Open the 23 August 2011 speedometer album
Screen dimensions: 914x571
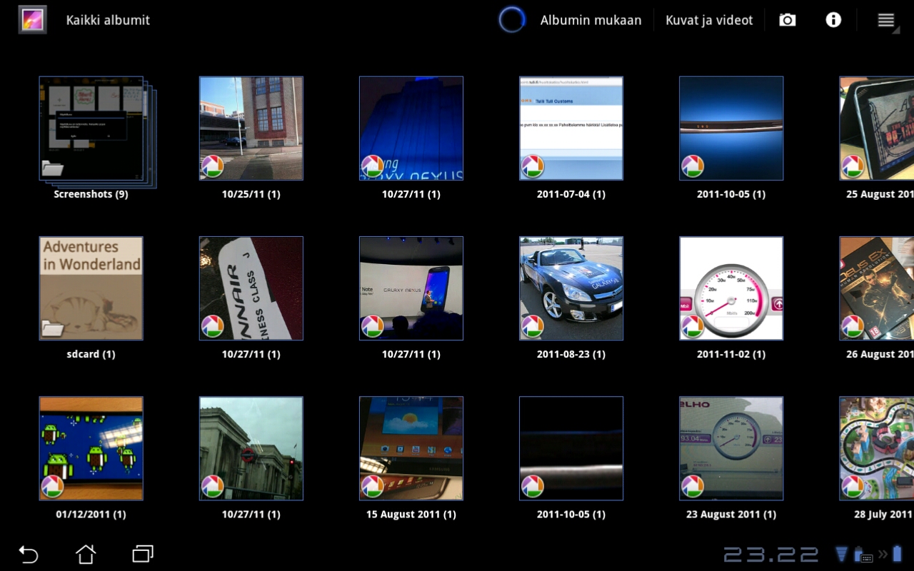tap(731, 448)
